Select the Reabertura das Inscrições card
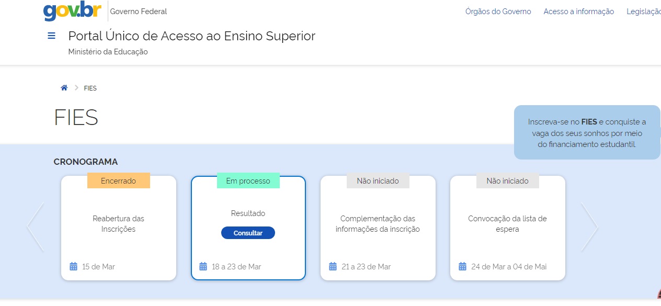Image resolution: width=661 pixels, height=306 pixels. coord(119,224)
